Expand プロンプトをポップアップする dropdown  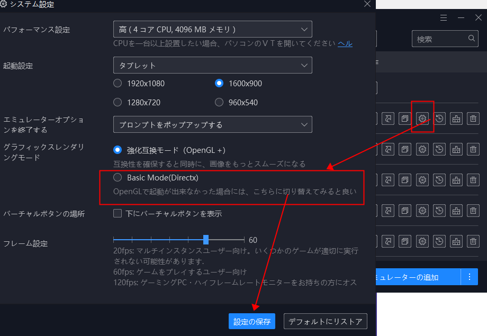point(212,124)
